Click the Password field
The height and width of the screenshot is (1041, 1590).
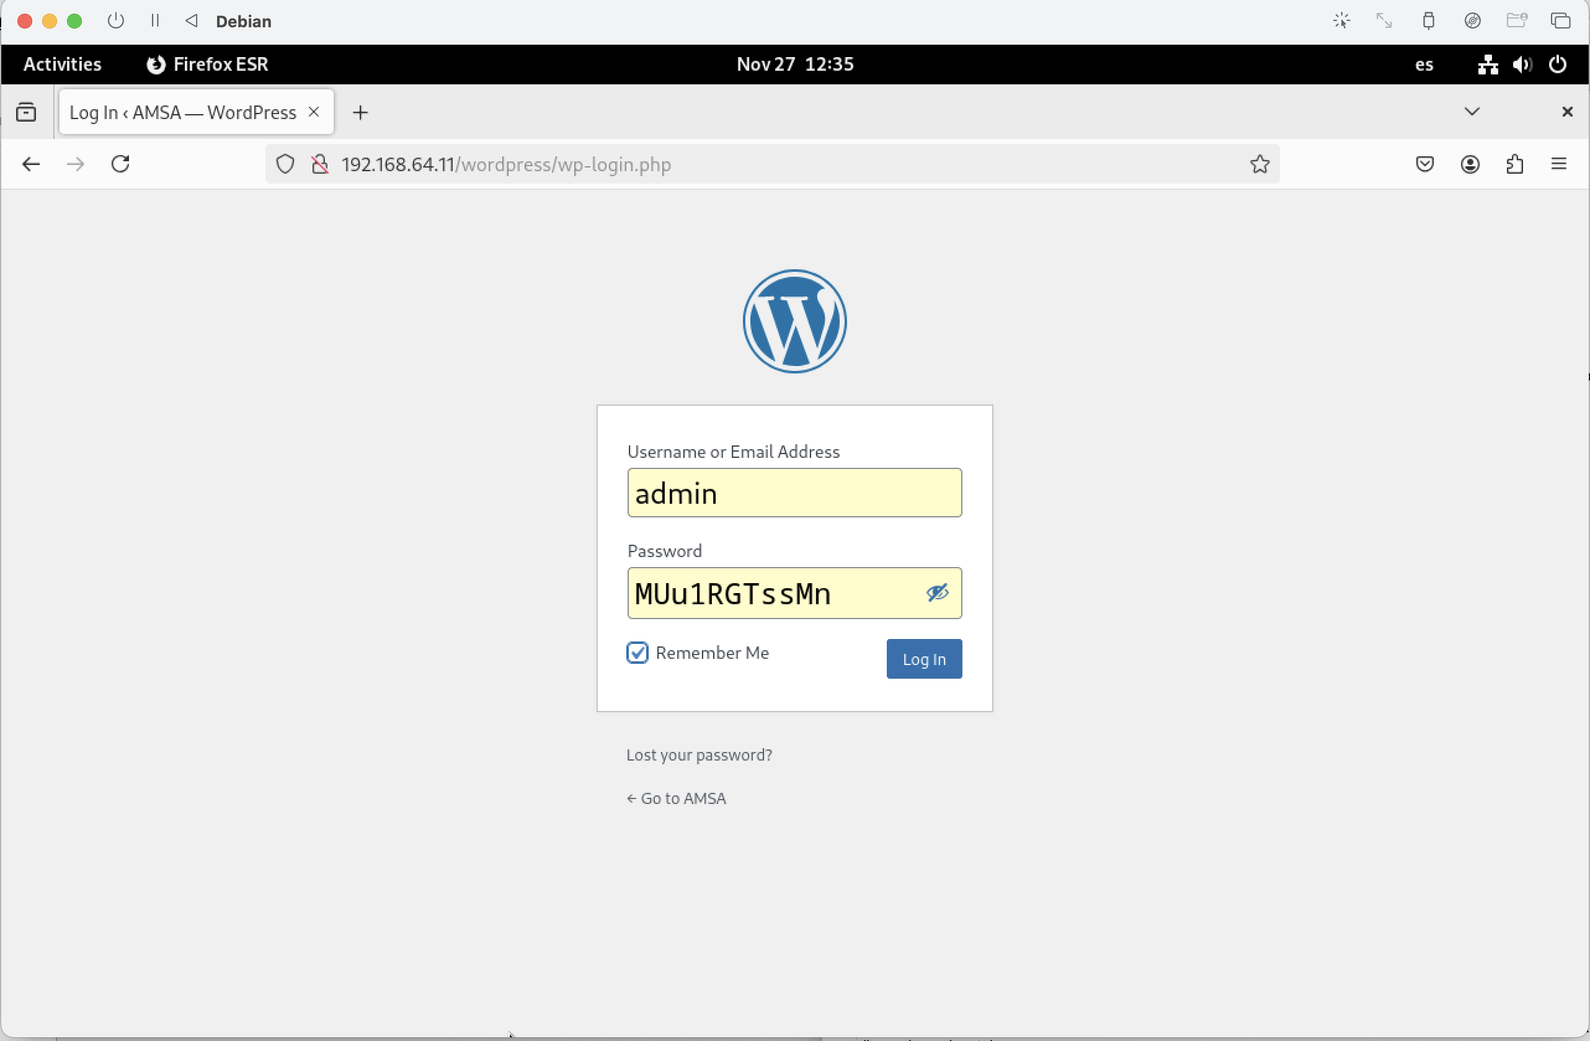click(x=794, y=593)
